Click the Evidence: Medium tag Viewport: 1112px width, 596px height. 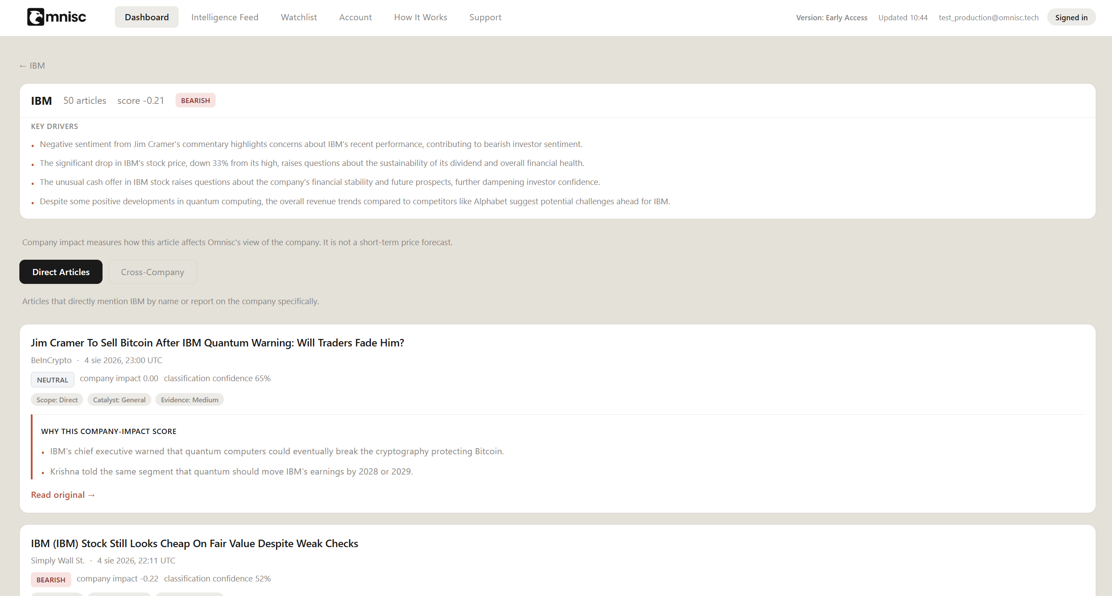190,400
